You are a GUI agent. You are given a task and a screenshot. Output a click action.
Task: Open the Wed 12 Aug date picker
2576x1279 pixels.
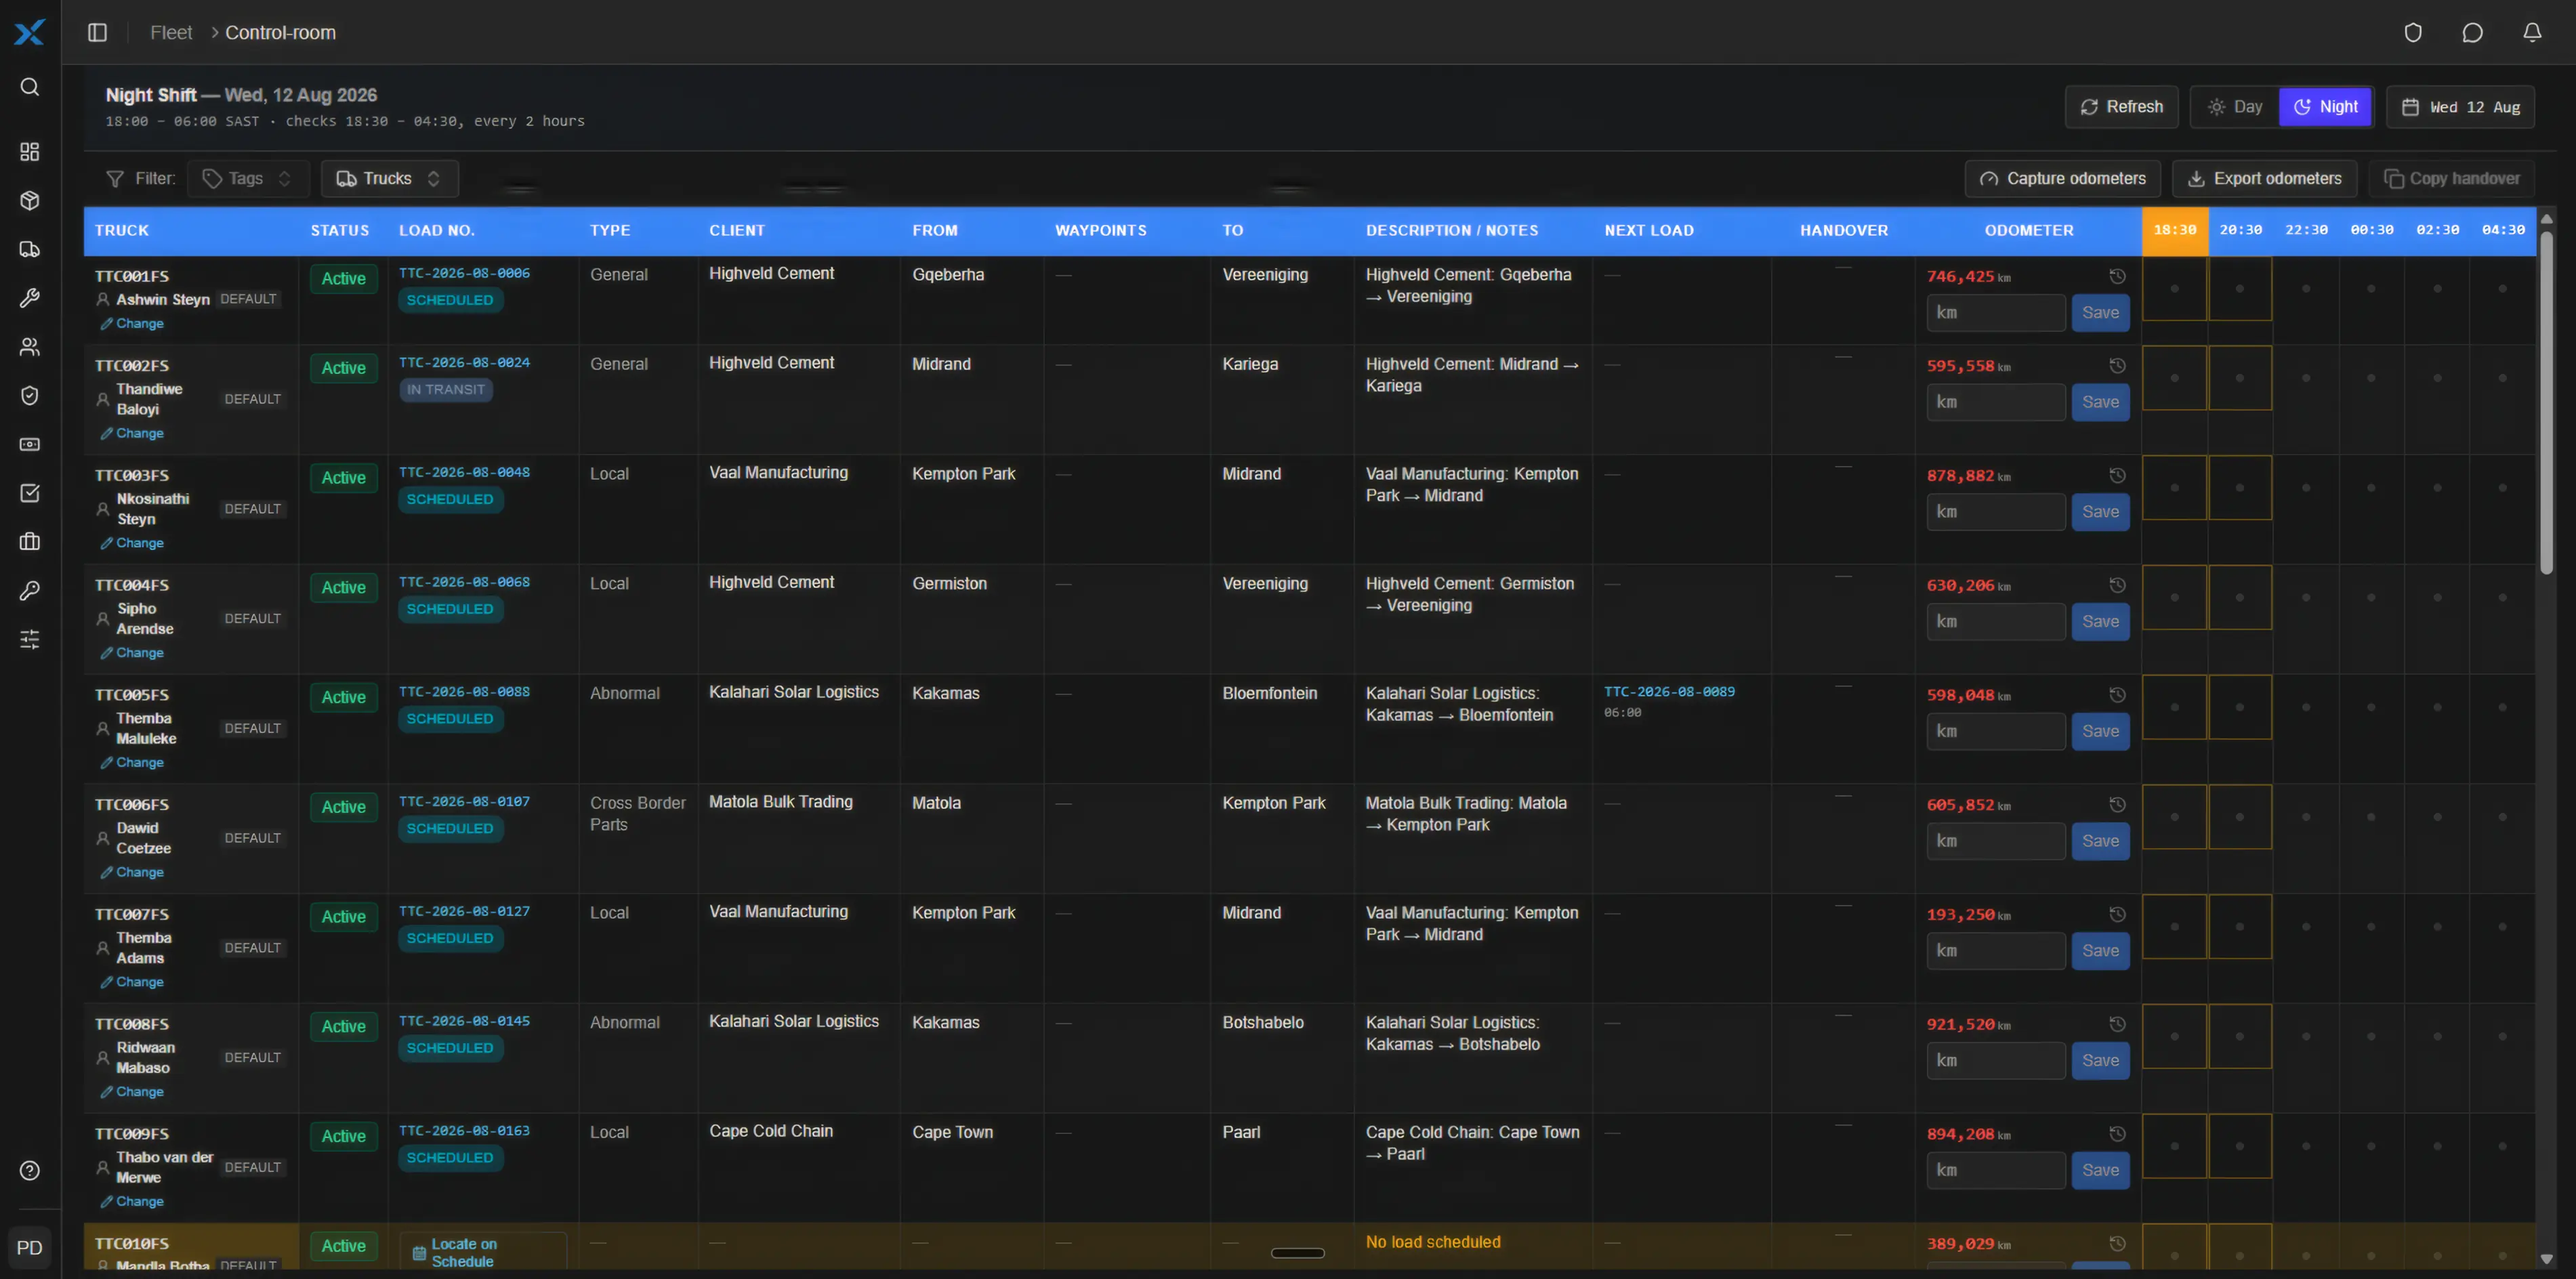2460,107
